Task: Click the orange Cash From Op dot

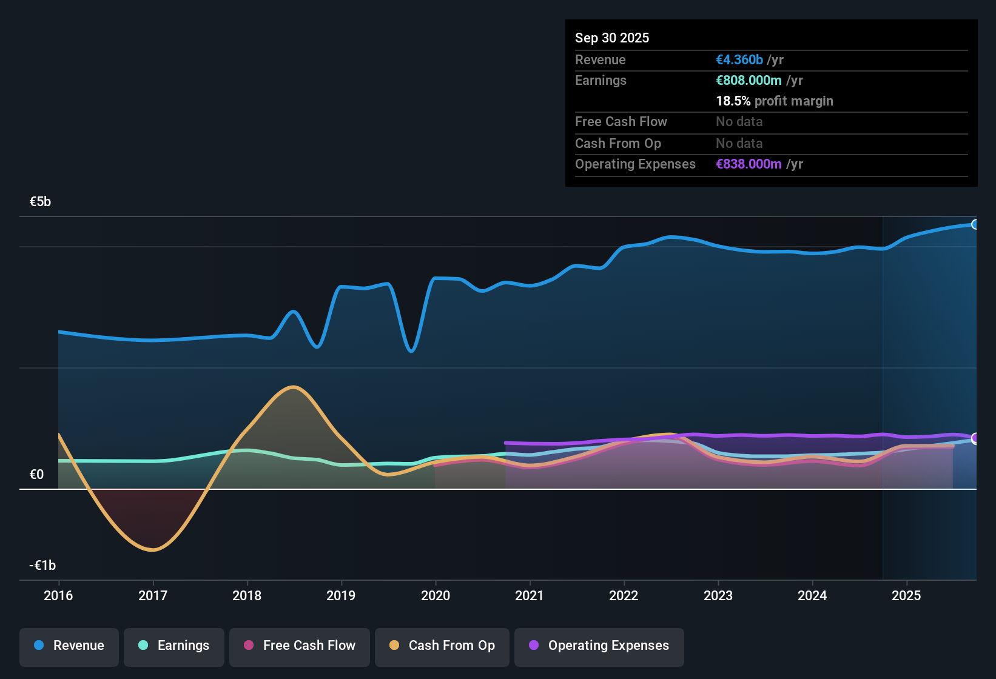Action: point(394,646)
